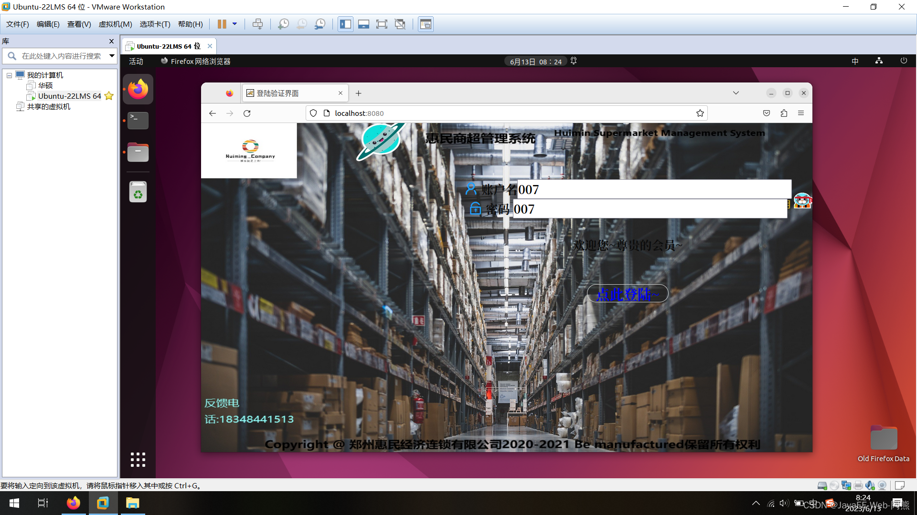Open the clock and calendar panel

click(536, 62)
